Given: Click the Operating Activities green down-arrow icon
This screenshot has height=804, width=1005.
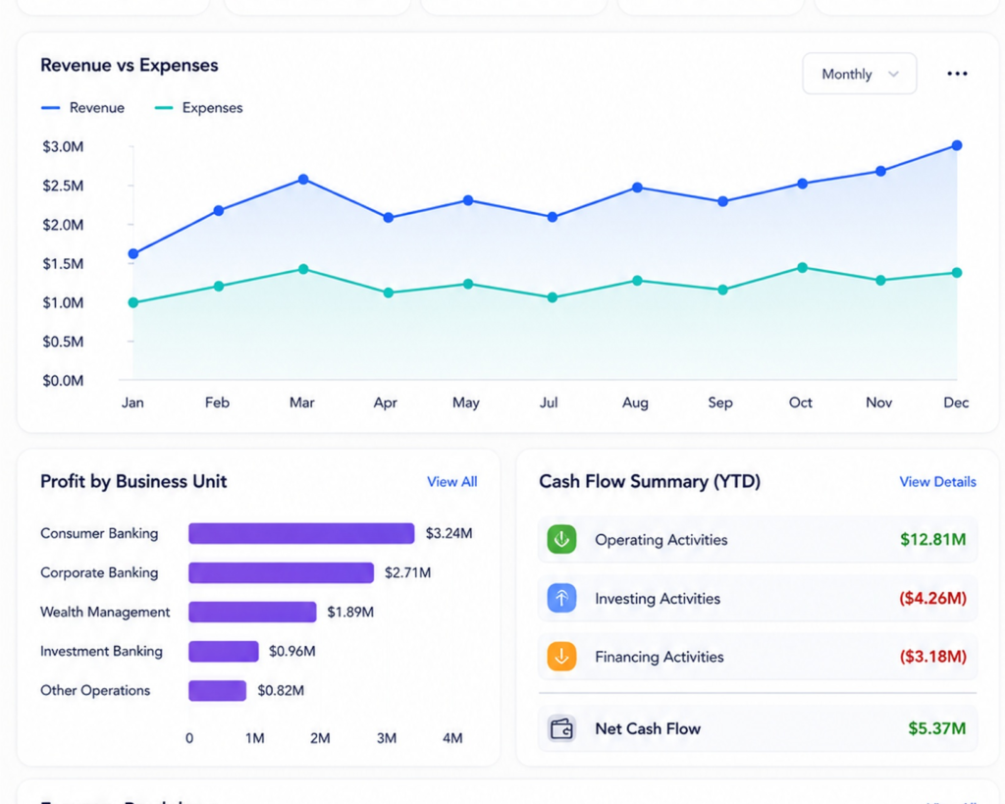Looking at the screenshot, I should click(561, 539).
